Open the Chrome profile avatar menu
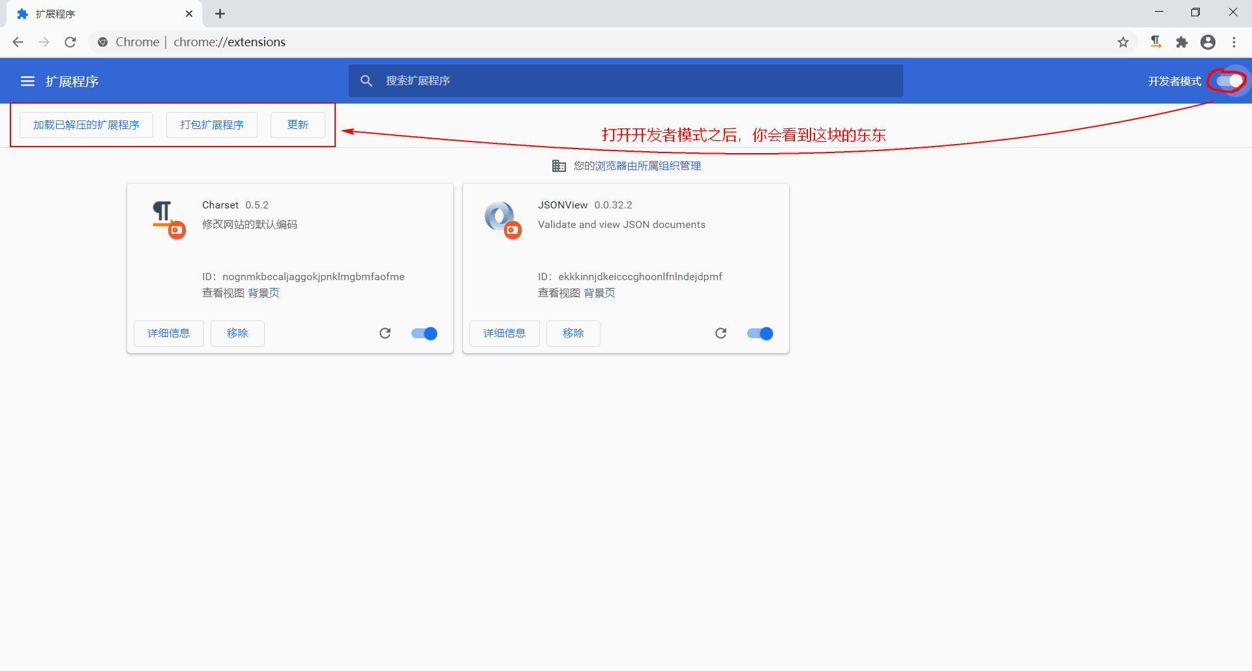This screenshot has height=671, width=1252. pos(1208,42)
